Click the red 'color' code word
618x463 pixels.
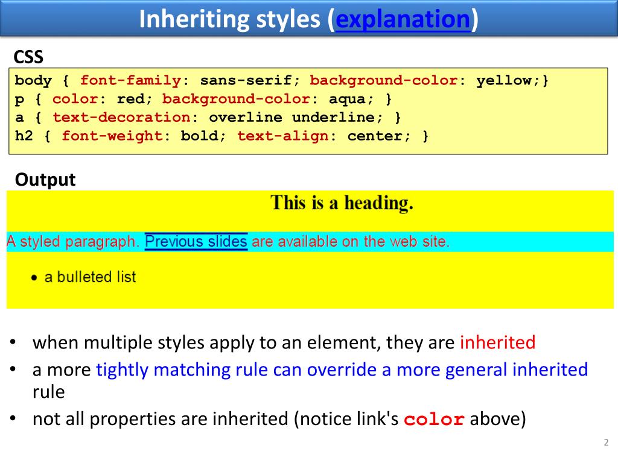[x=434, y=419]
